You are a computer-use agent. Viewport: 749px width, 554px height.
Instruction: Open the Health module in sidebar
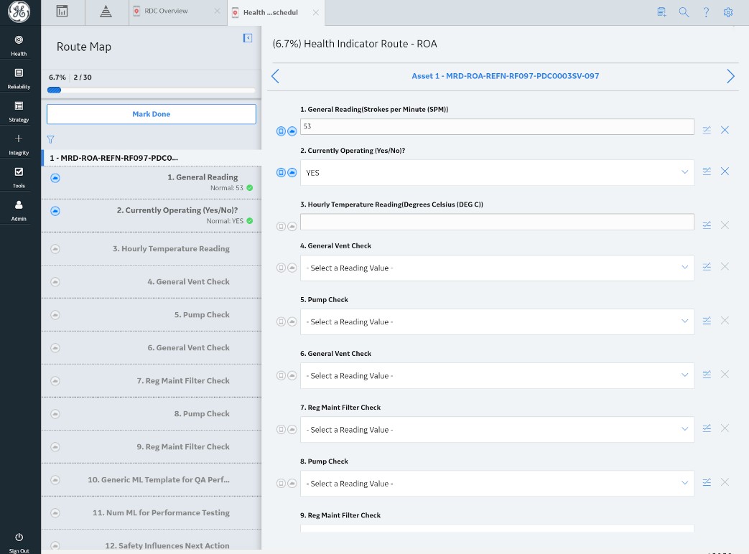click(x=19, y=45)
